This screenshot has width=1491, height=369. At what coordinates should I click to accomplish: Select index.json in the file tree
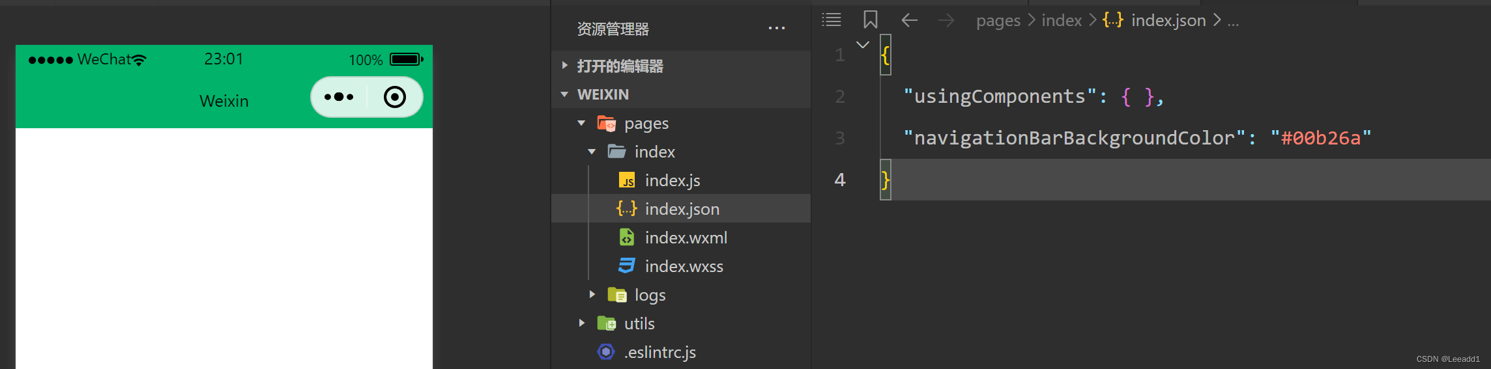681,209
